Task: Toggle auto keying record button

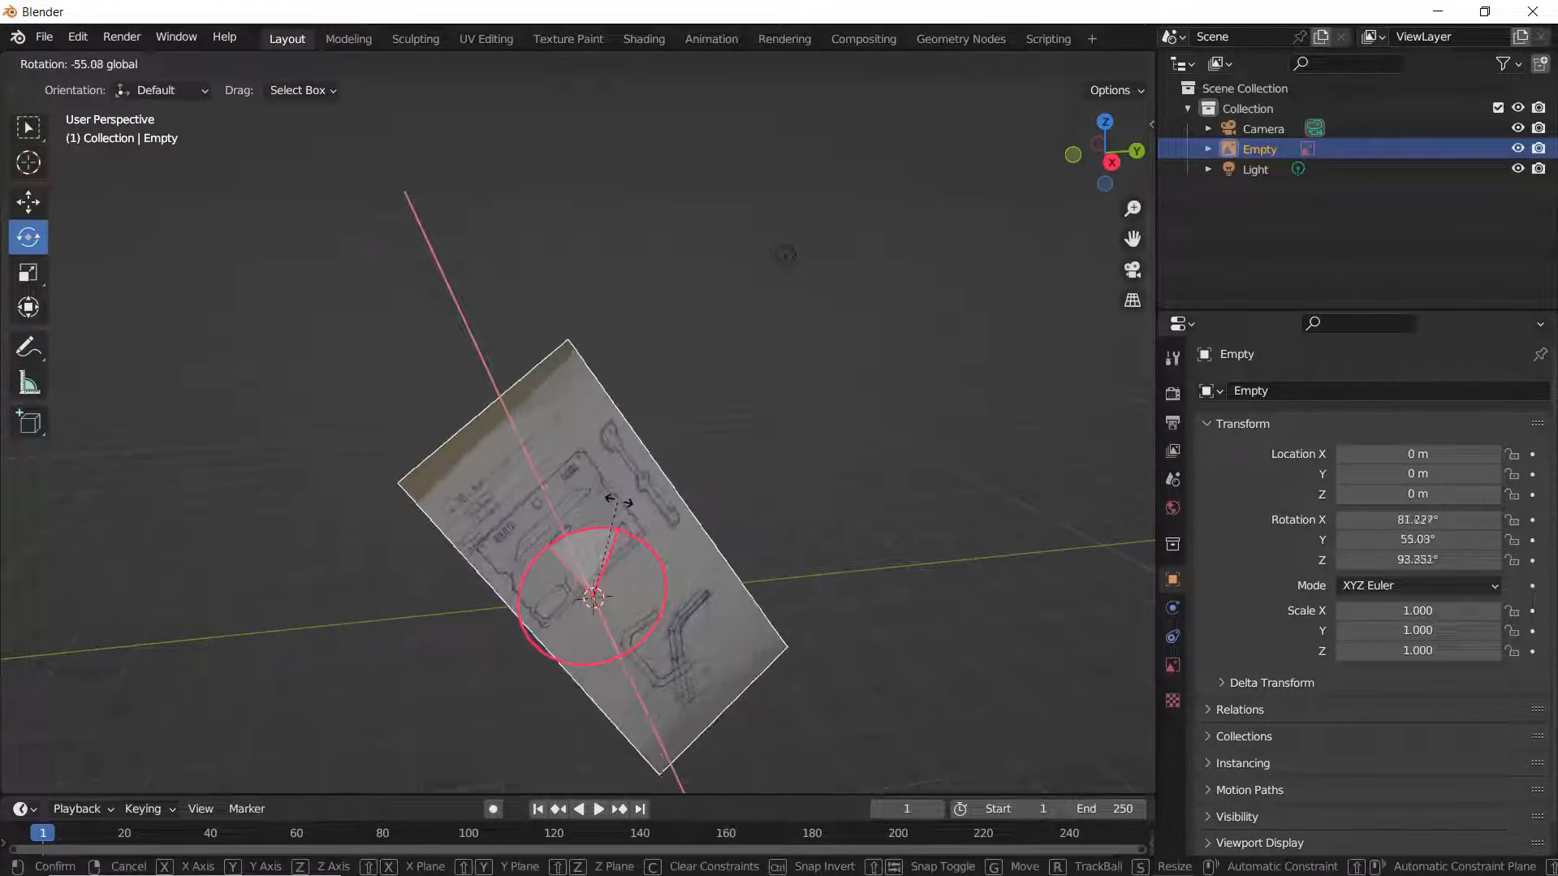Action: pyautogui.click(x=493, y=809)
